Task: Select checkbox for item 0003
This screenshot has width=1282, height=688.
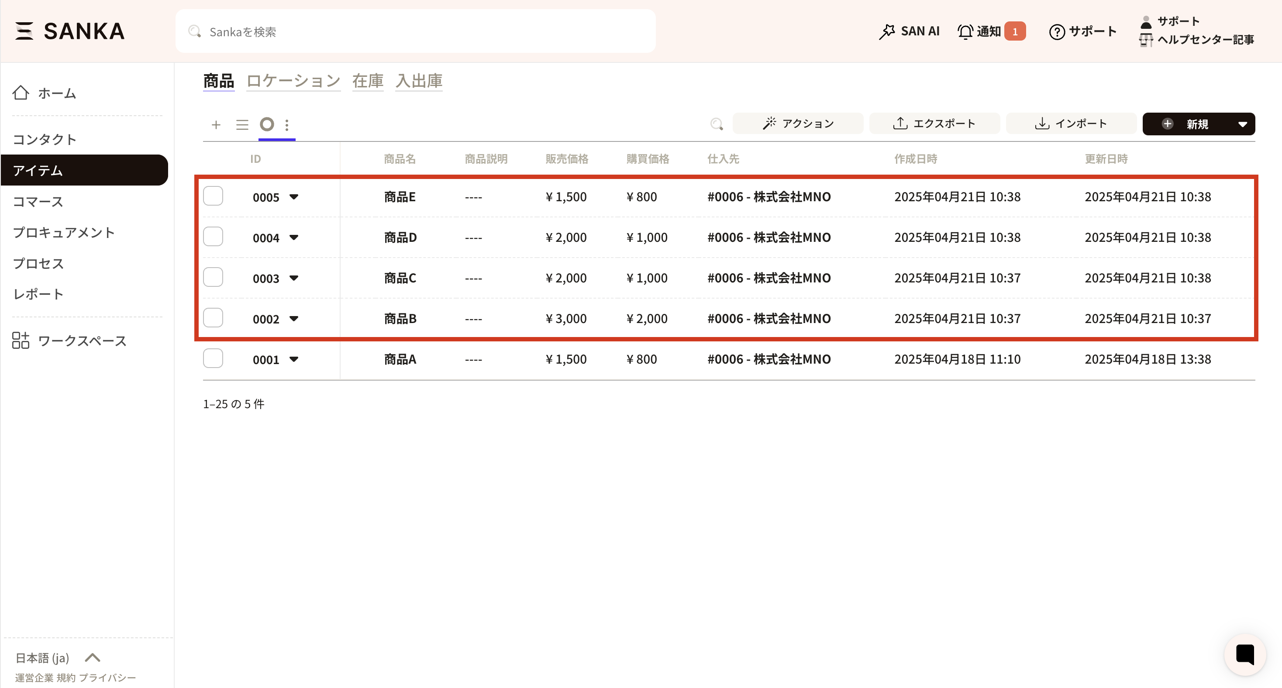Action: coord(213,277)
